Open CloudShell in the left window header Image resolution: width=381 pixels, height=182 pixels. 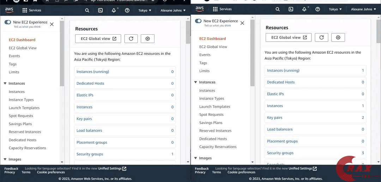pos(100,11)
